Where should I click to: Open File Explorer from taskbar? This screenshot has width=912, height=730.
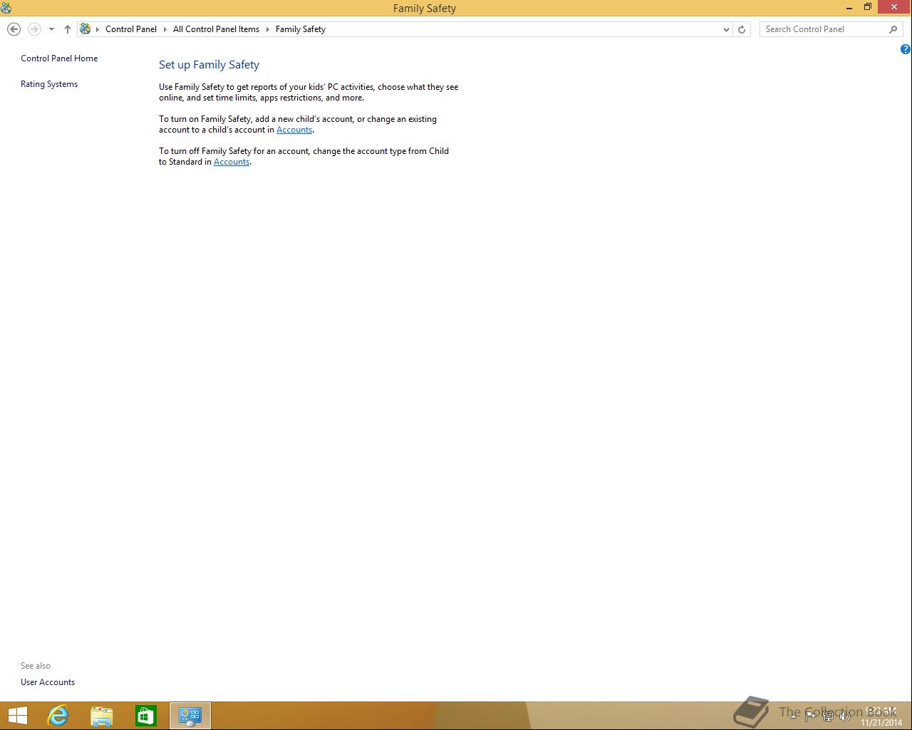[102, 716]
